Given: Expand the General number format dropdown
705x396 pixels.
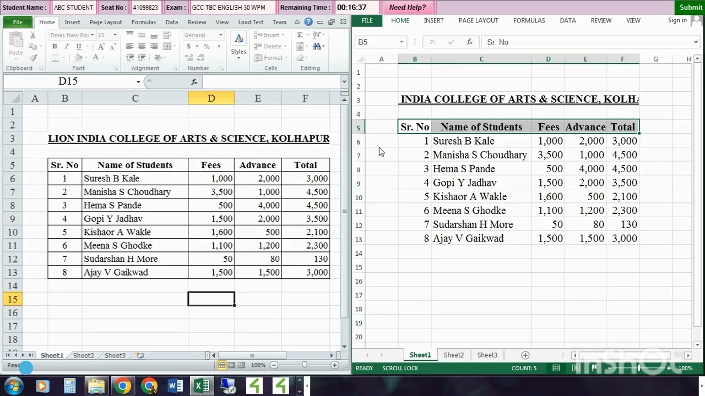Looking at the screenshot, I should coord(221,35).
